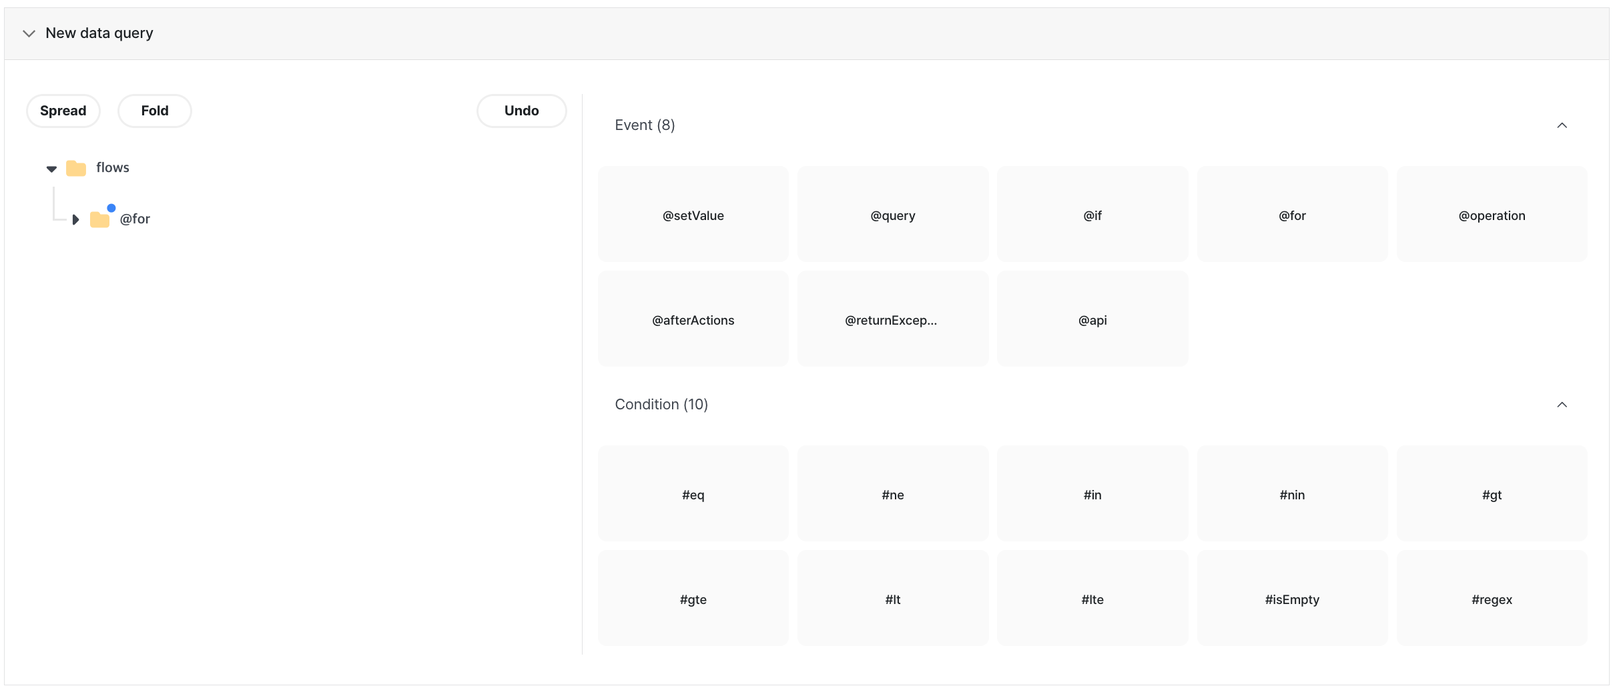Collapse the Event (8) section chevron
The width and height of the screenshot is (1615, 692).
pyautogui.click(x=1562, y=125)
